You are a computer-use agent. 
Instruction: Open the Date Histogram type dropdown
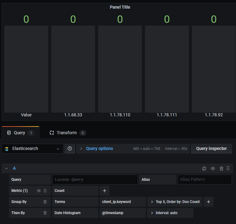pyautogui.click(x=75, y=213)
